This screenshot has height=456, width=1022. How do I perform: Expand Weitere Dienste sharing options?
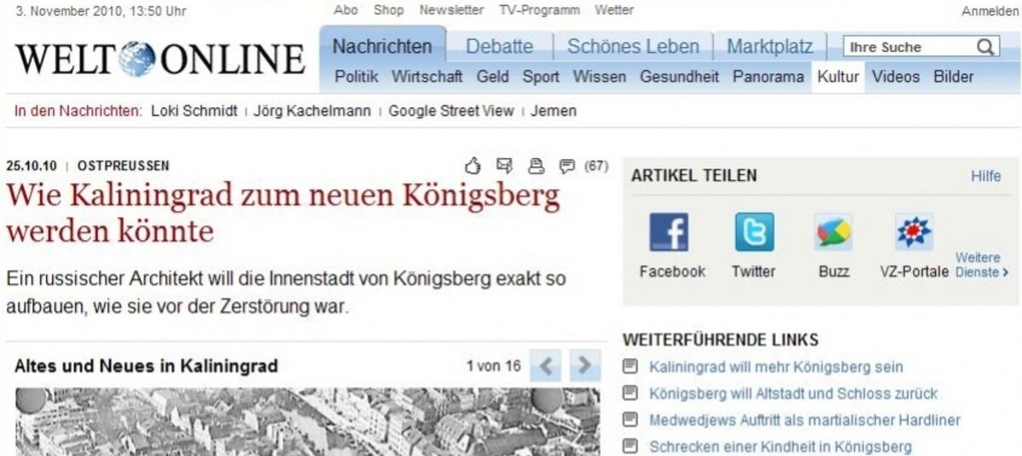coord(982,265)
